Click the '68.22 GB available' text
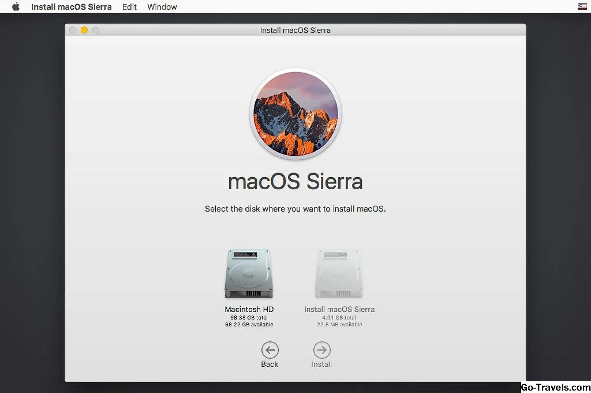 pyautogui.click(x=249, y=325)
